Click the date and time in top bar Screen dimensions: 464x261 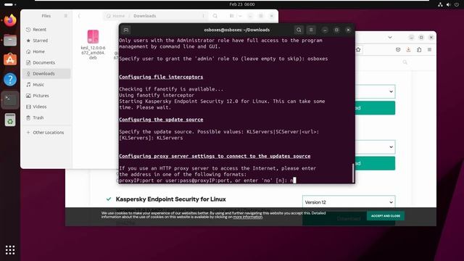(x=241, y=4)
